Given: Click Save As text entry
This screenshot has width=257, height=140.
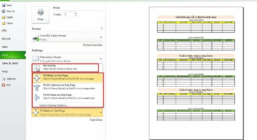Looking at the screenshot, I should pyautogui.click(x=11, y=11).
